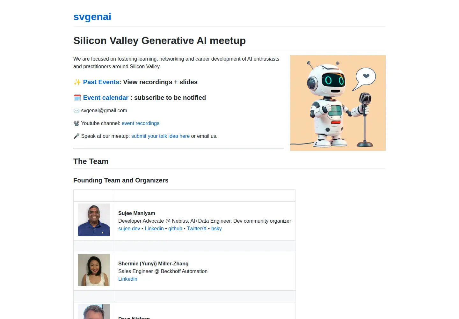459x319 pixels.
Task: Open Sujee's bsky link
Action: pyautogui.click(x=216, y=228)
